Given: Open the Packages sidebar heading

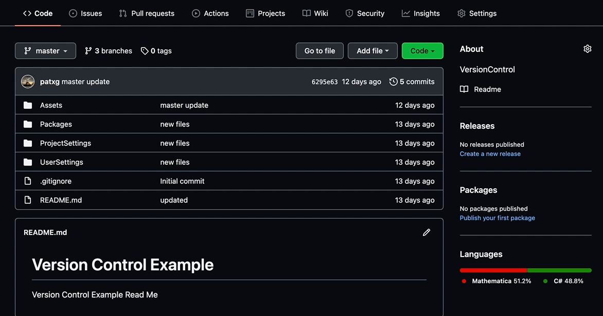Looking at the screenshot, I should [x=478, y=190].
